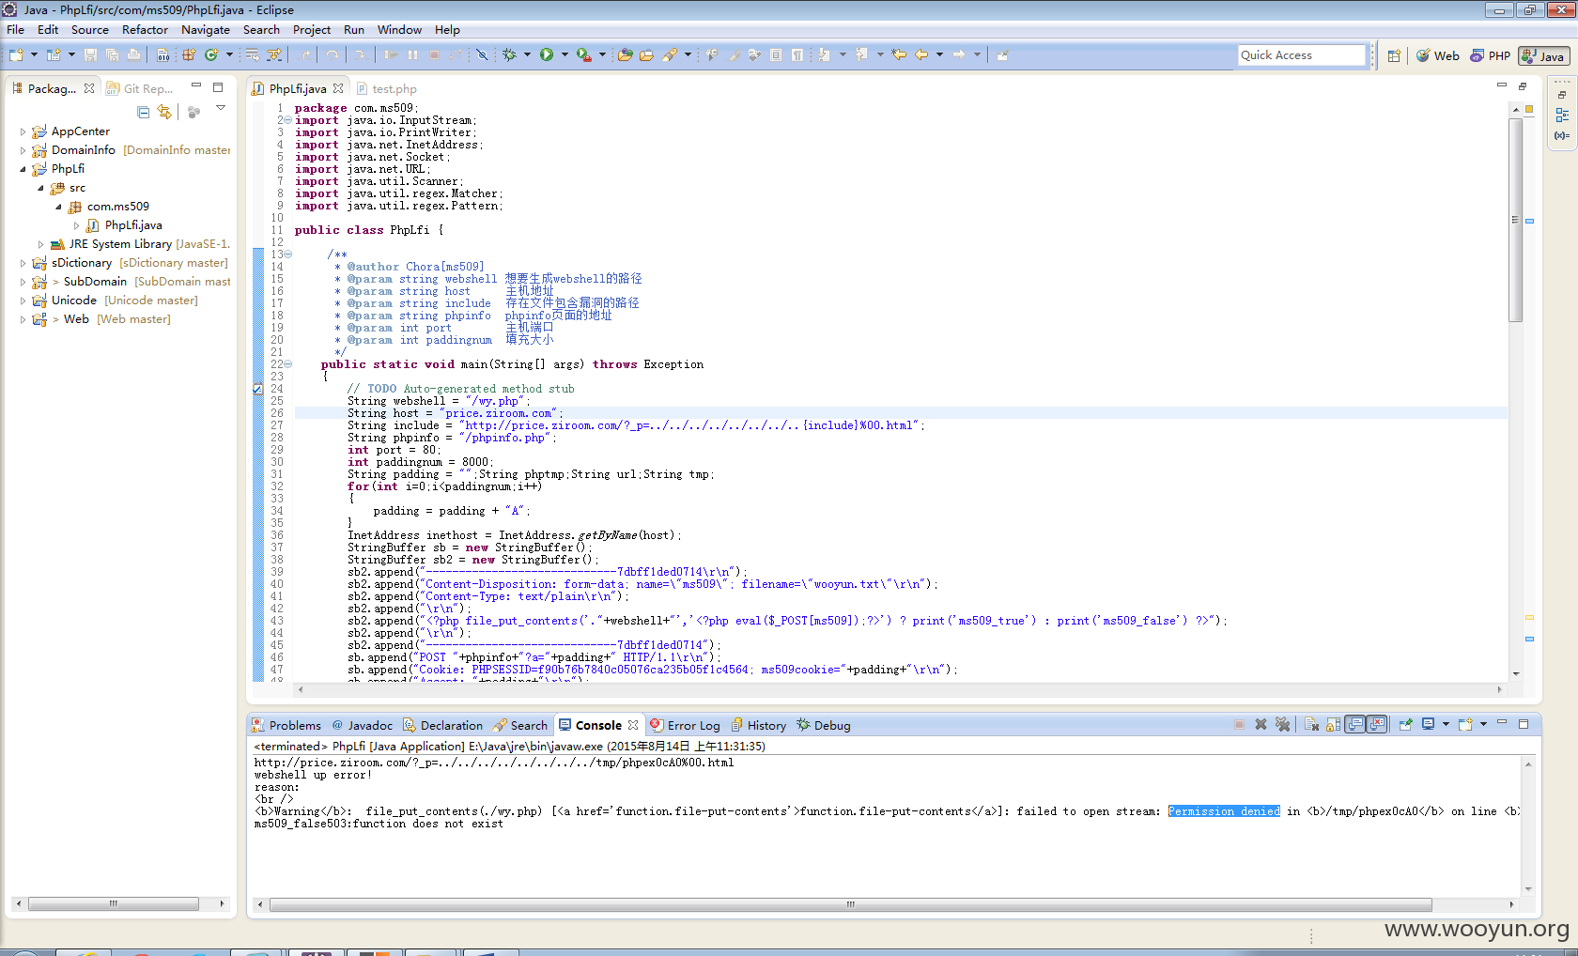Fold the import block at line 2
Viewport: 1578px width, 956px height.
pyautogui.click(x=287, y=120)
